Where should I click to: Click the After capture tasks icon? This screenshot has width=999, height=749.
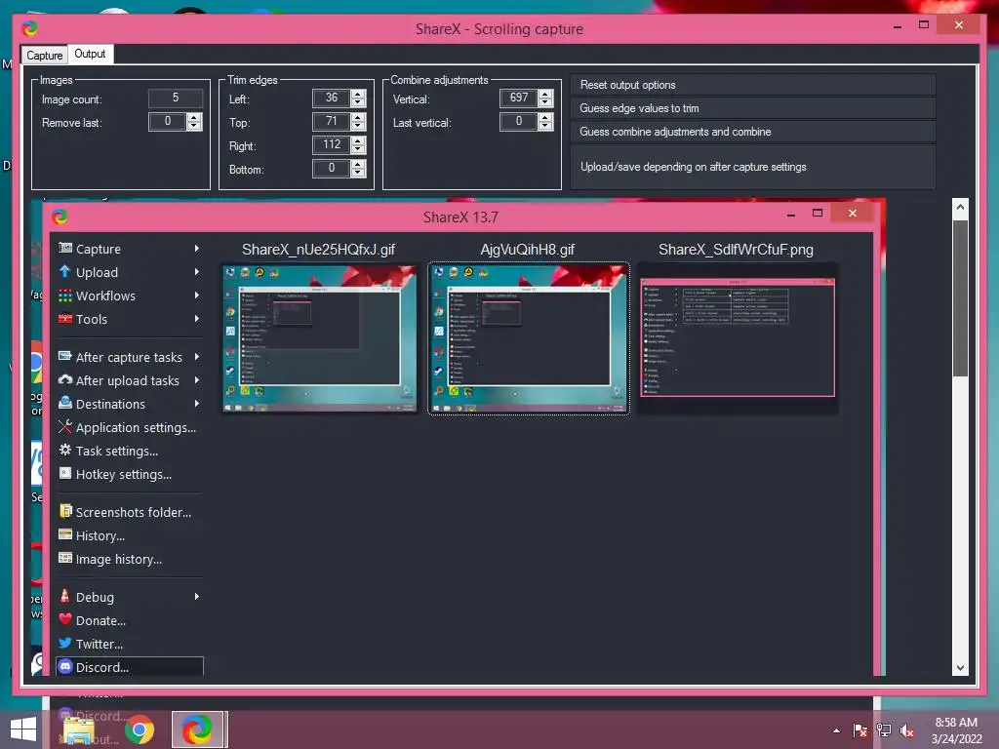tap(65, 356)
